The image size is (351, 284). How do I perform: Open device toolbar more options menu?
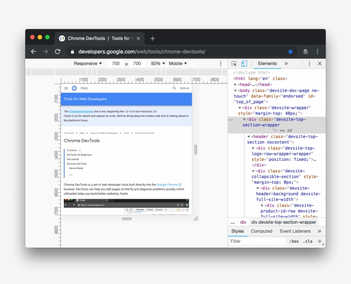coord(220,64)
